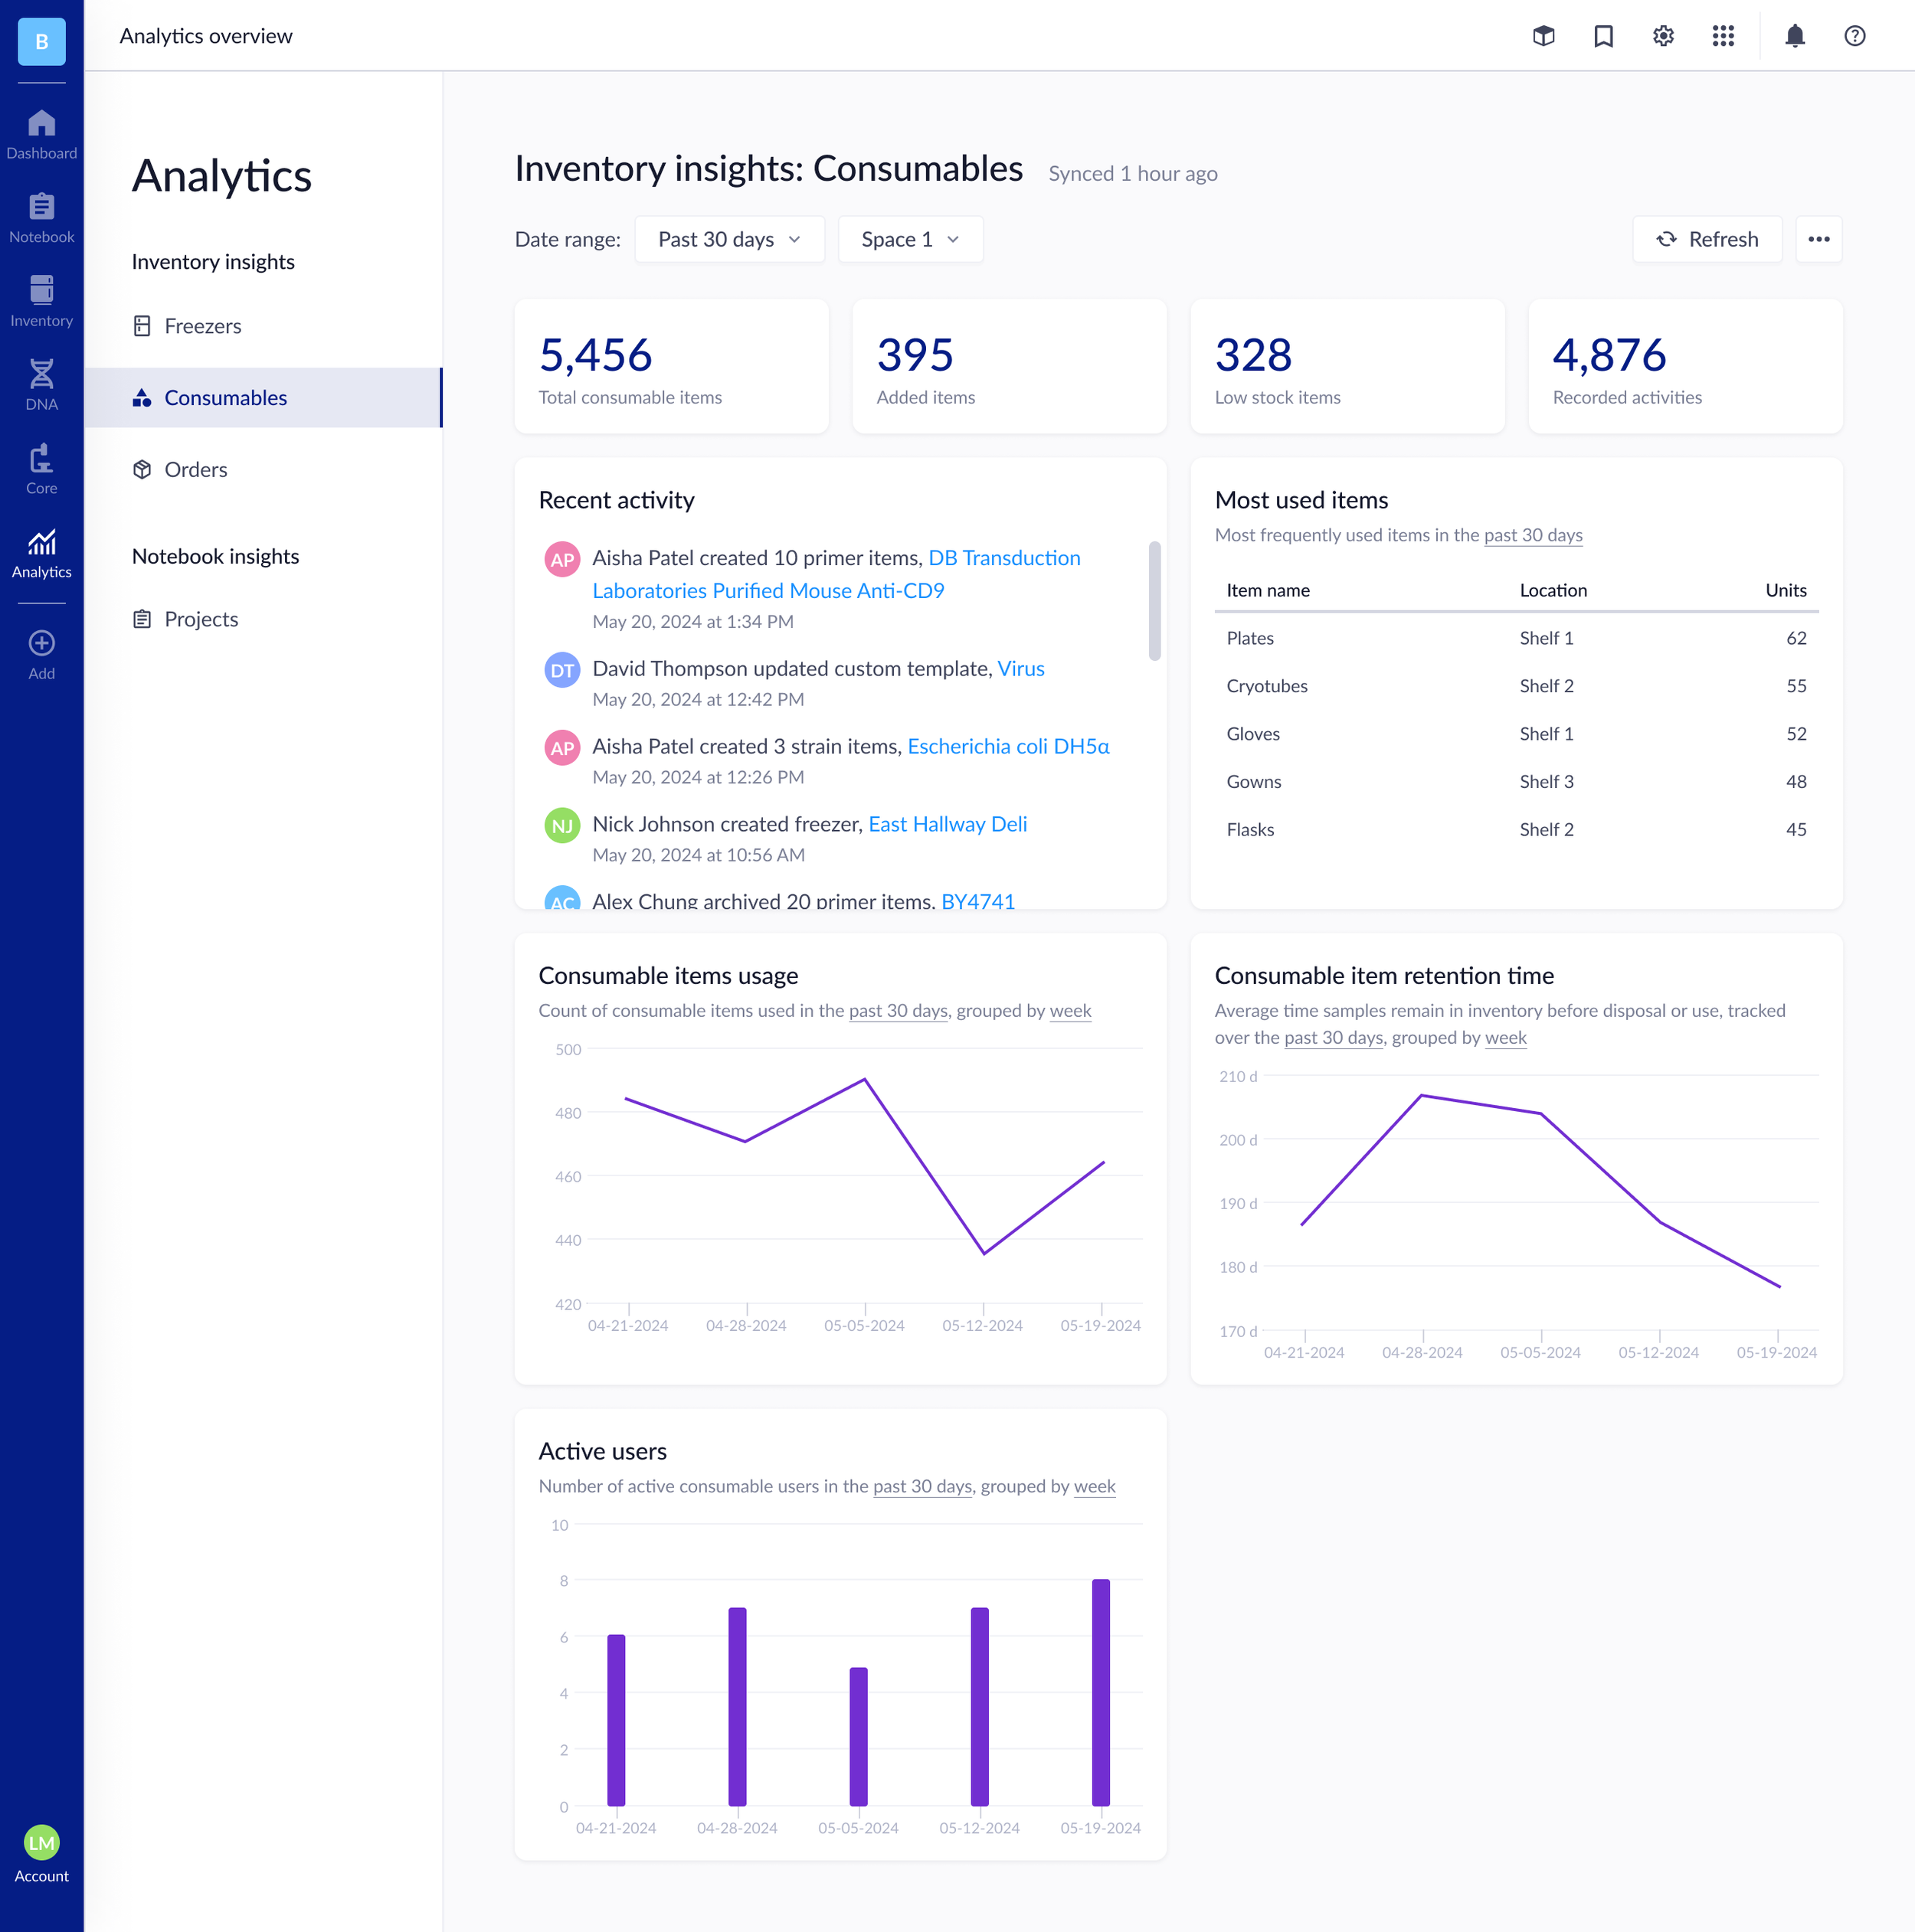Check notifications via the bell icon
Image resolution: width=1915 pixels, height=1932 pixels.
click(x=1793, y=36)
